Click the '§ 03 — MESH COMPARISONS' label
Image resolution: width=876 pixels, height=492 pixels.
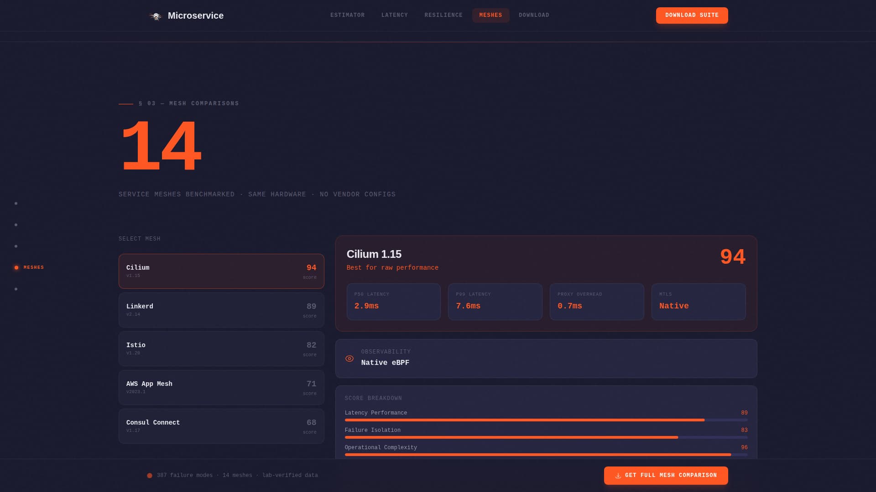pos(189,104)
